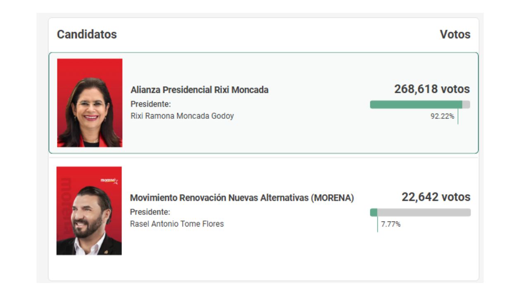Click the name Rixi Ramona Moncada Godoy
Screen dimensions: 529x297
coord(182,116)
